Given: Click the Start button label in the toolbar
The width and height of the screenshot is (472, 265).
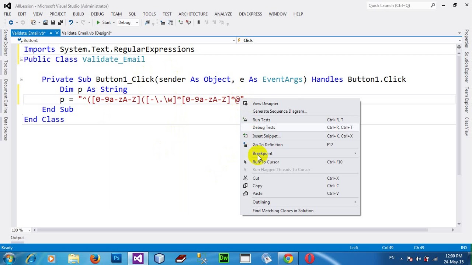Looking at the screenshot, I should (107, 22).
